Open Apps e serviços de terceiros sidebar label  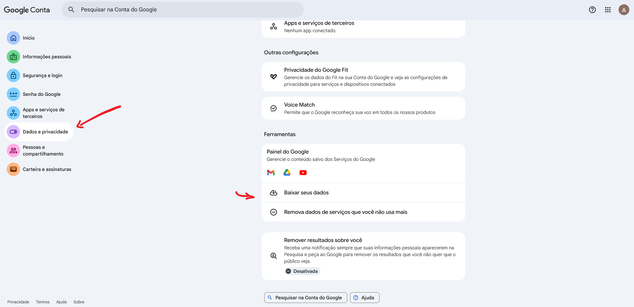pyautogui.click(x=44, y=113)
